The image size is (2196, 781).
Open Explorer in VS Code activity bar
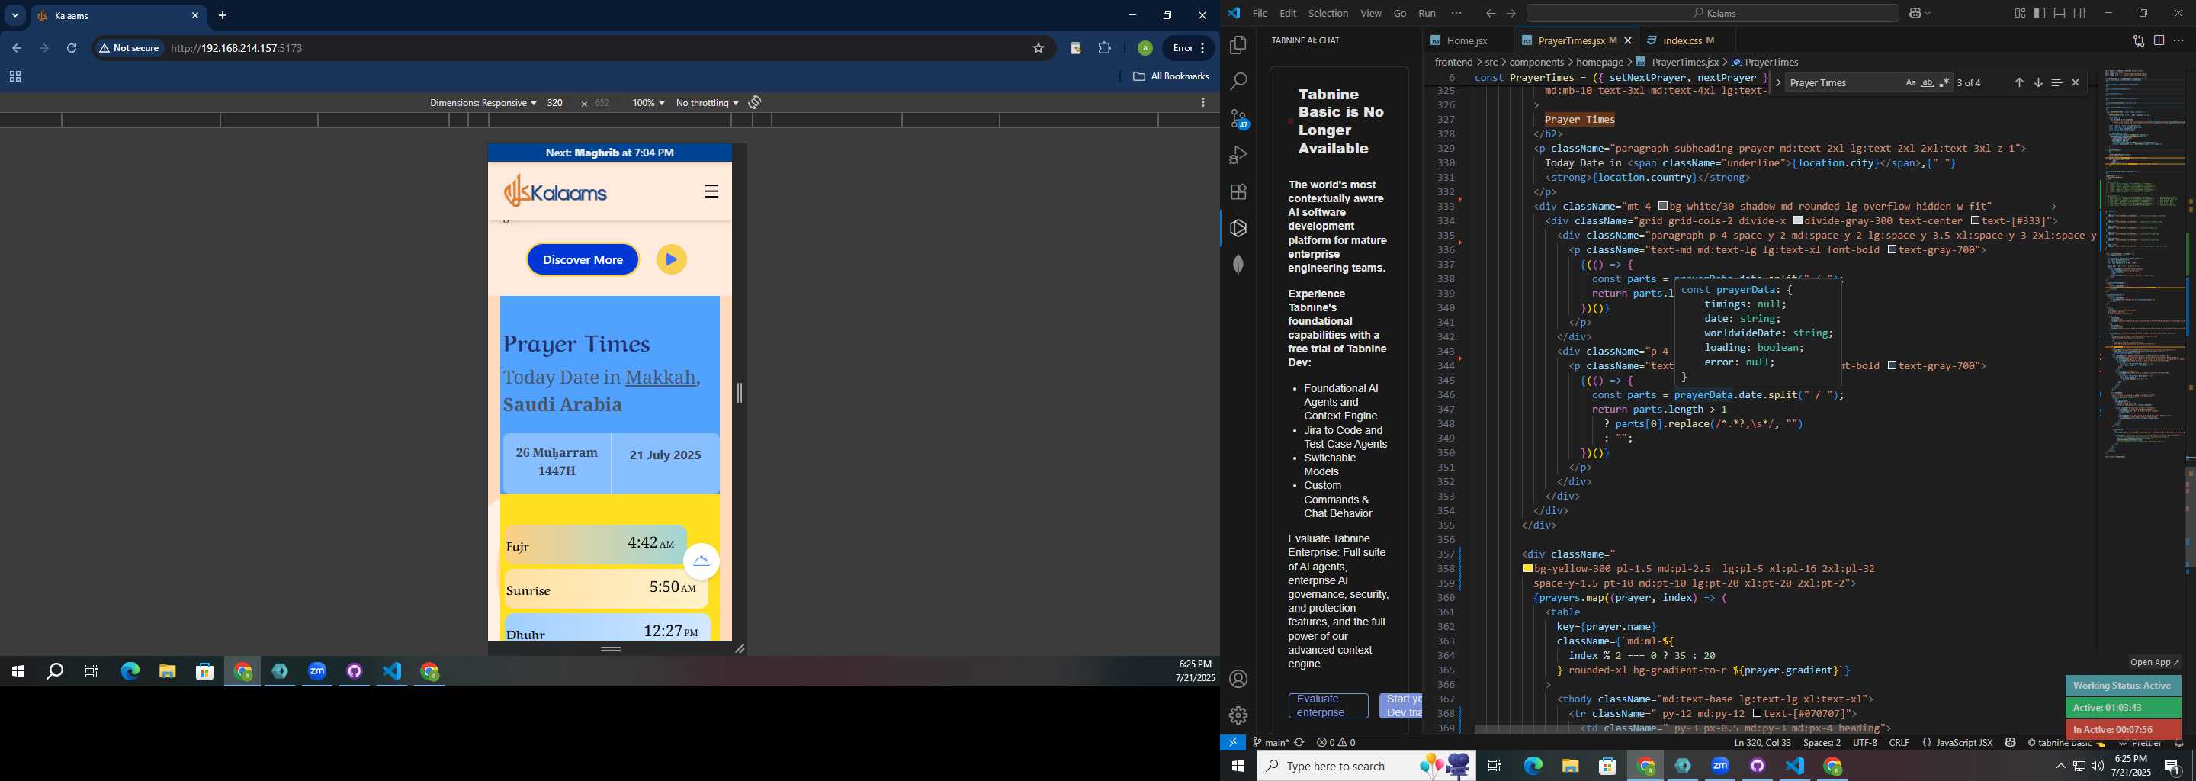[x=1238, y=45]
